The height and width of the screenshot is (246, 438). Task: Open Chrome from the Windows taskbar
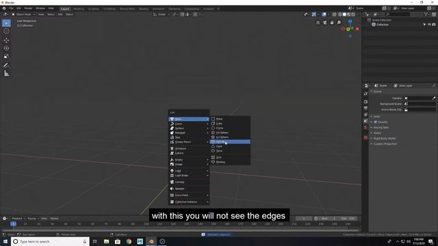tap(129, 241)
